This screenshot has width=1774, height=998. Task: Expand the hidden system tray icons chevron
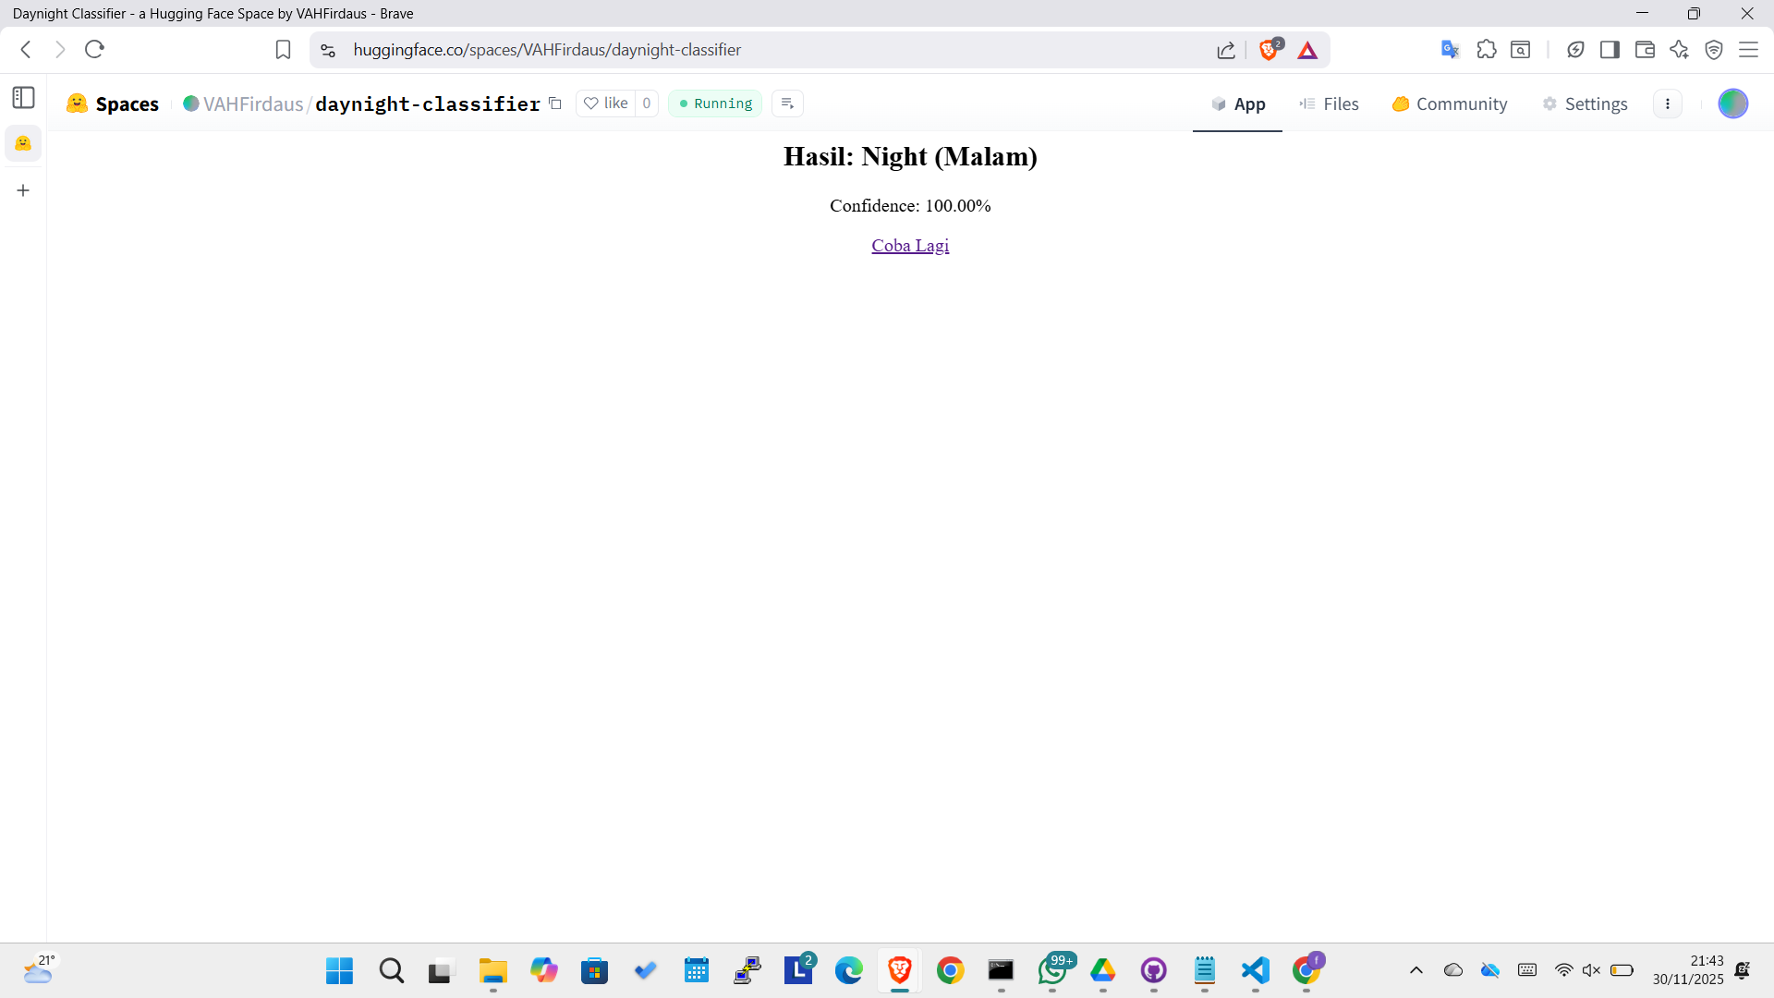[1416, 970]
